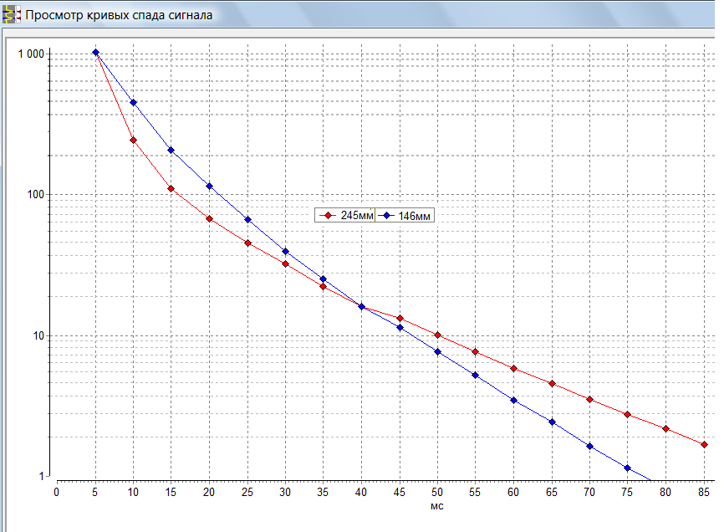Image resolution: width=724 pixels, height=532 pixels.
Task: Click the blue data point at 60 ms
Action: [x=514, y=401]
